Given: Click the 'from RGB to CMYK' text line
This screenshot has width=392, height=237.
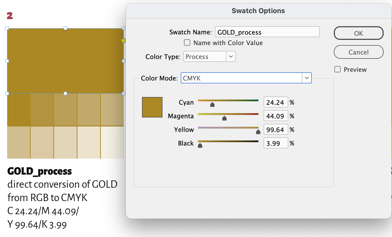Looking at the screenshot, I should pyautogui.click(x=47, y=198).
